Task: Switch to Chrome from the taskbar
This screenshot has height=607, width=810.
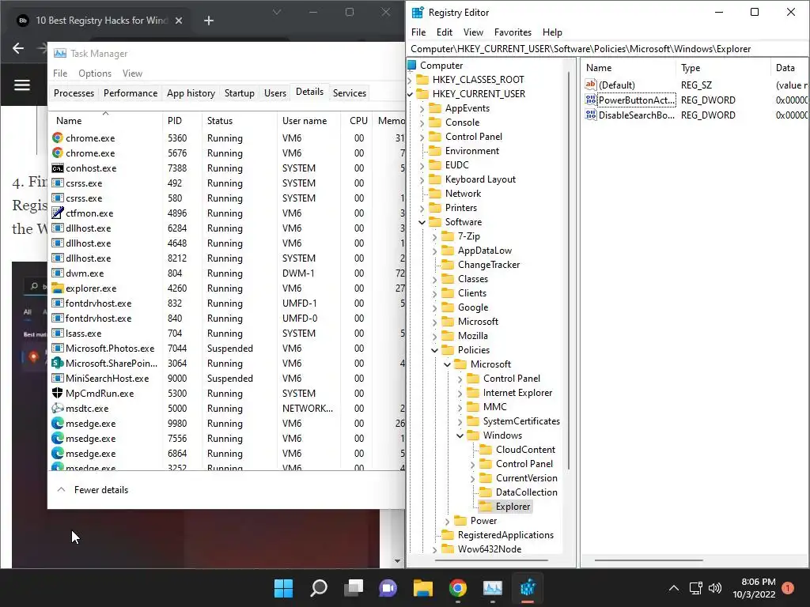Action: click(x=458, y=588)
